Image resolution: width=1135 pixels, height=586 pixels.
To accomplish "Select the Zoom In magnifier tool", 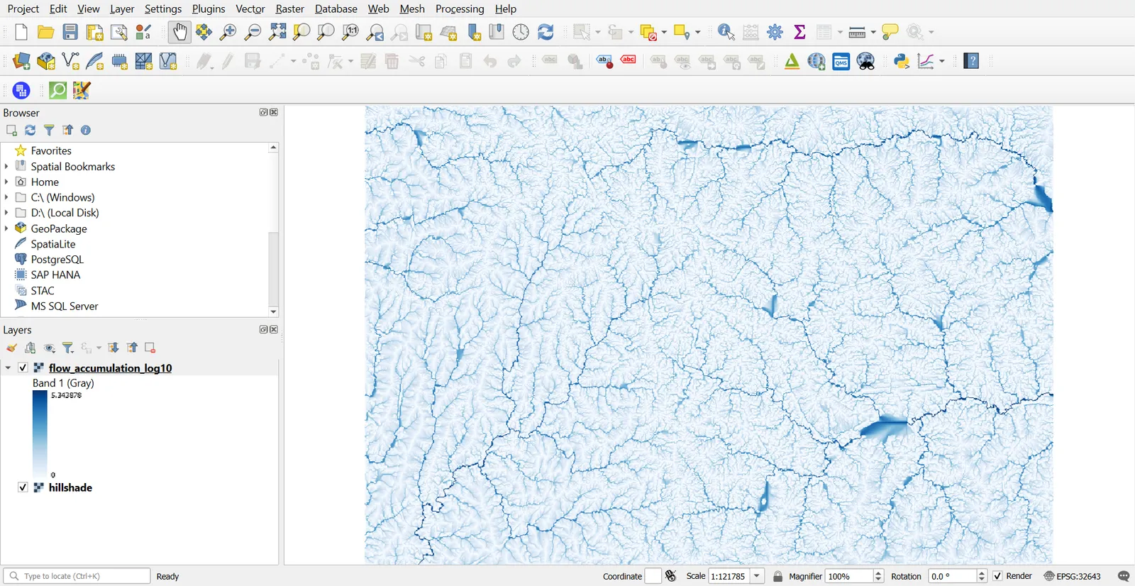I will pos(228,32).
